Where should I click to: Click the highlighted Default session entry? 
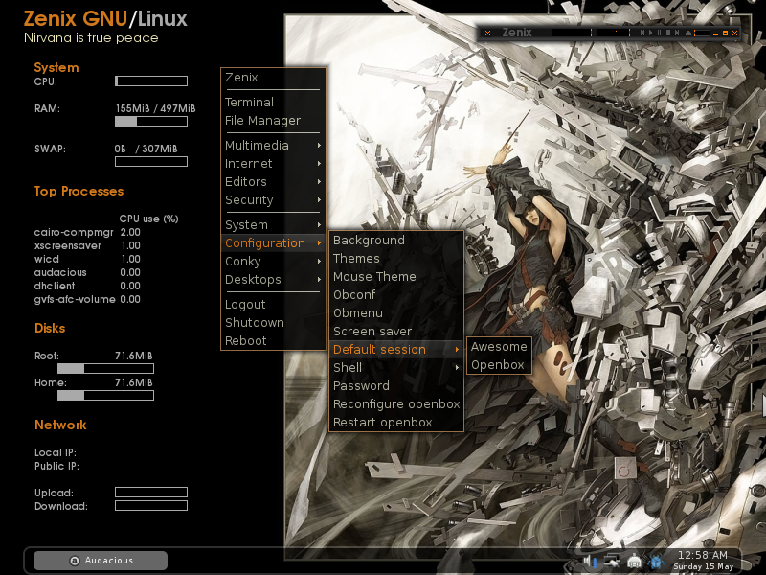tap(396, 349)
